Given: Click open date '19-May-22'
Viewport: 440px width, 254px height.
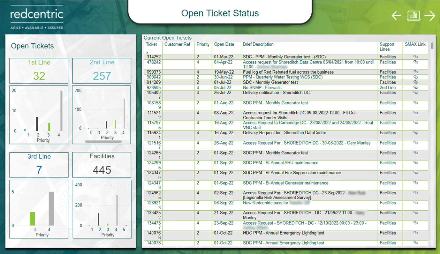Looking at the screenshot, I should point(224,72).
